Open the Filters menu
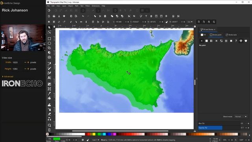 [87, 6]
